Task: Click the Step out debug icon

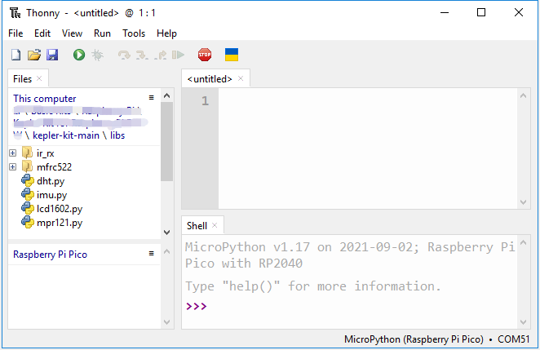Action: point(161,55)
